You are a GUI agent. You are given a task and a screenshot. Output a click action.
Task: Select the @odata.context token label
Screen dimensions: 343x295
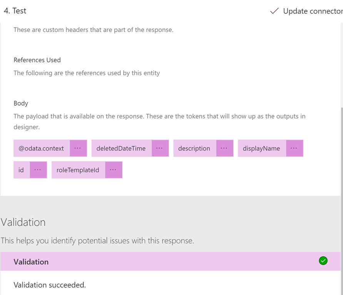[x=42, y=148]
